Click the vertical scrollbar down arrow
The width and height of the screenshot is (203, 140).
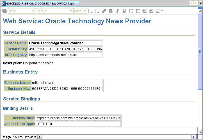(200, 132)
